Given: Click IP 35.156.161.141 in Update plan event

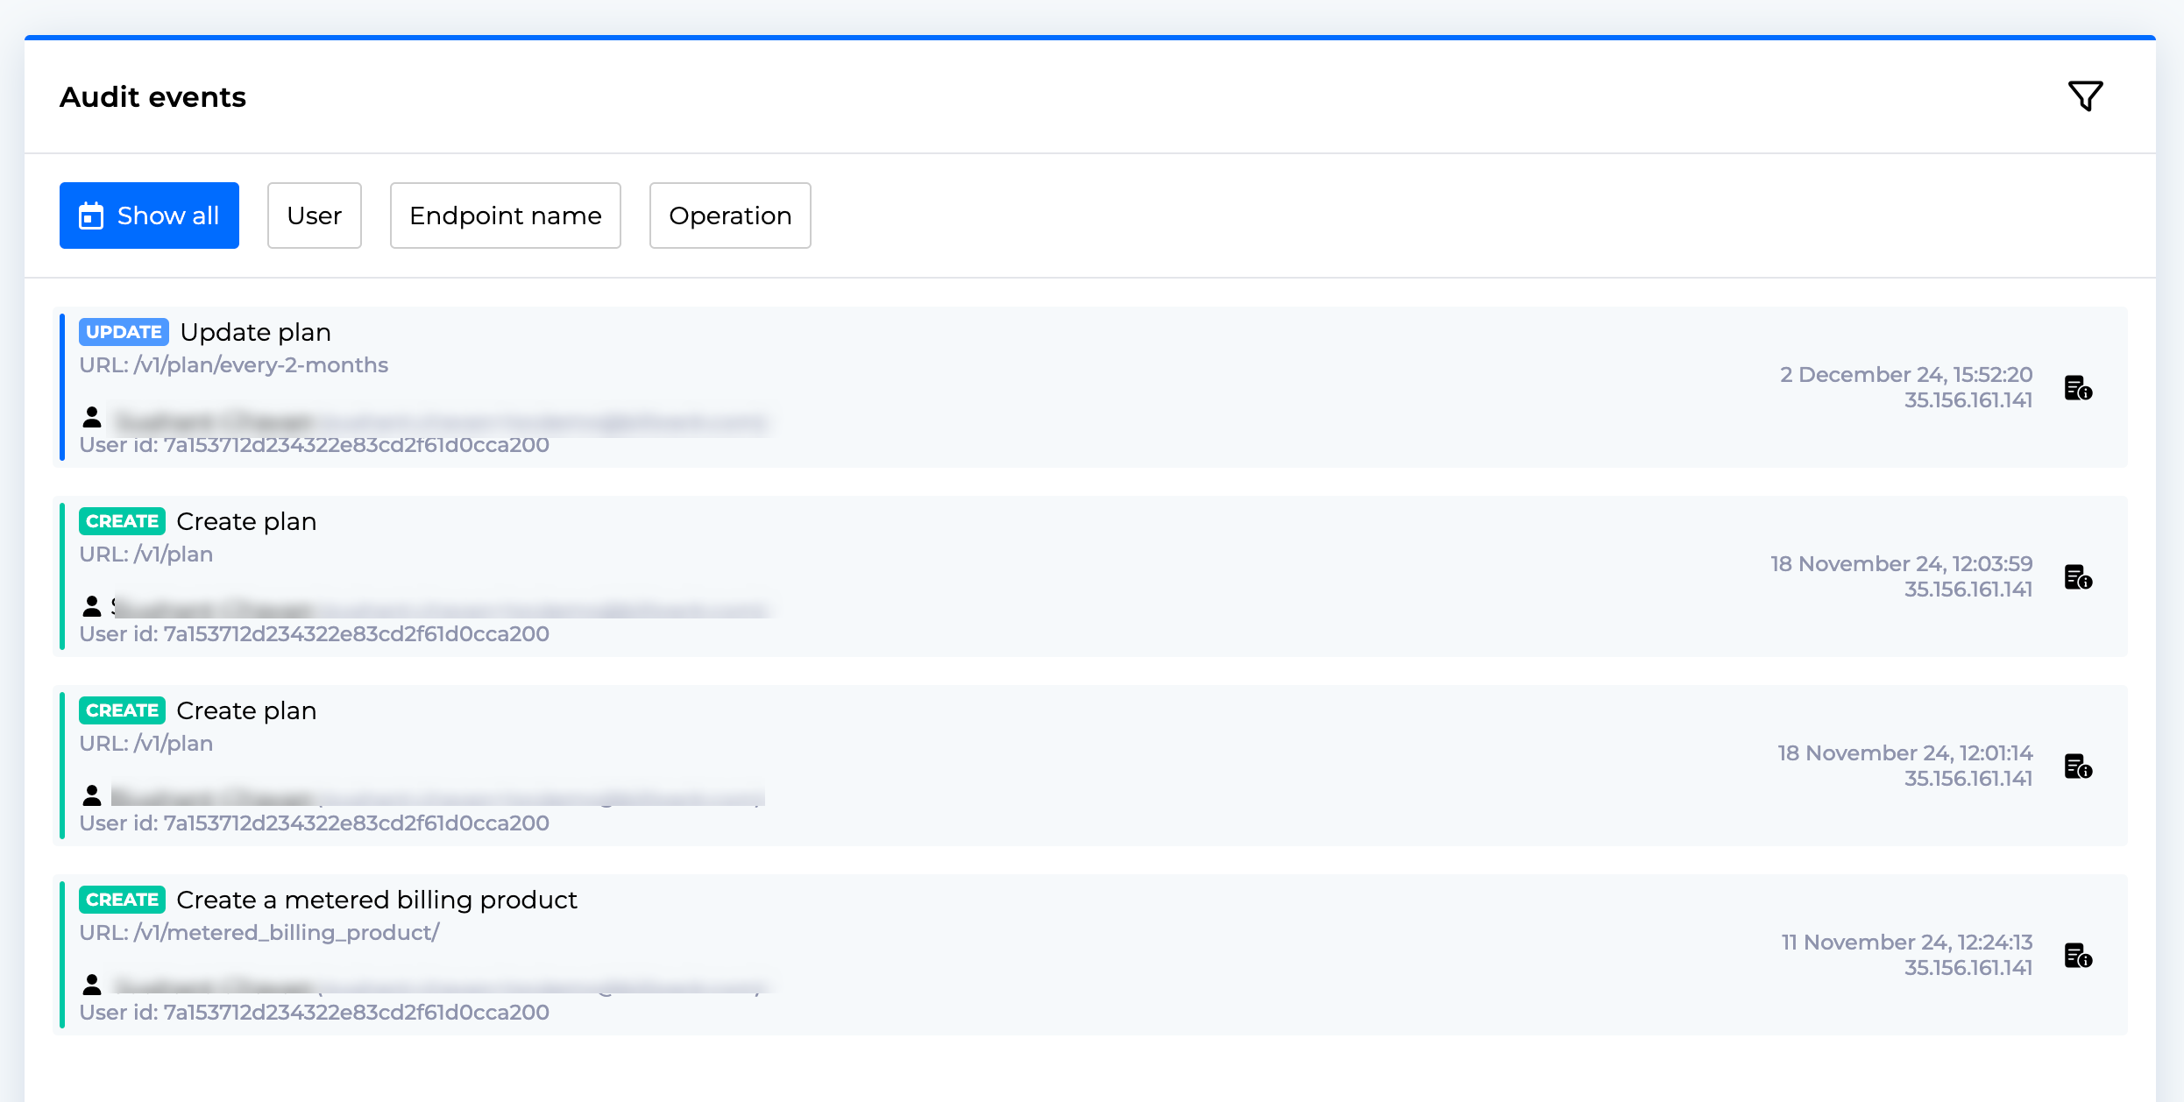Looking at the screenshot, I should [1968, 400].
